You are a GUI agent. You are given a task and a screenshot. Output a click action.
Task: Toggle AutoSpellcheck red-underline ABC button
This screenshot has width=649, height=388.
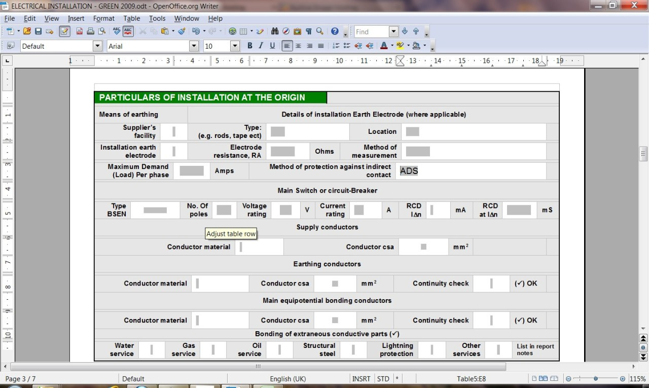128,31
